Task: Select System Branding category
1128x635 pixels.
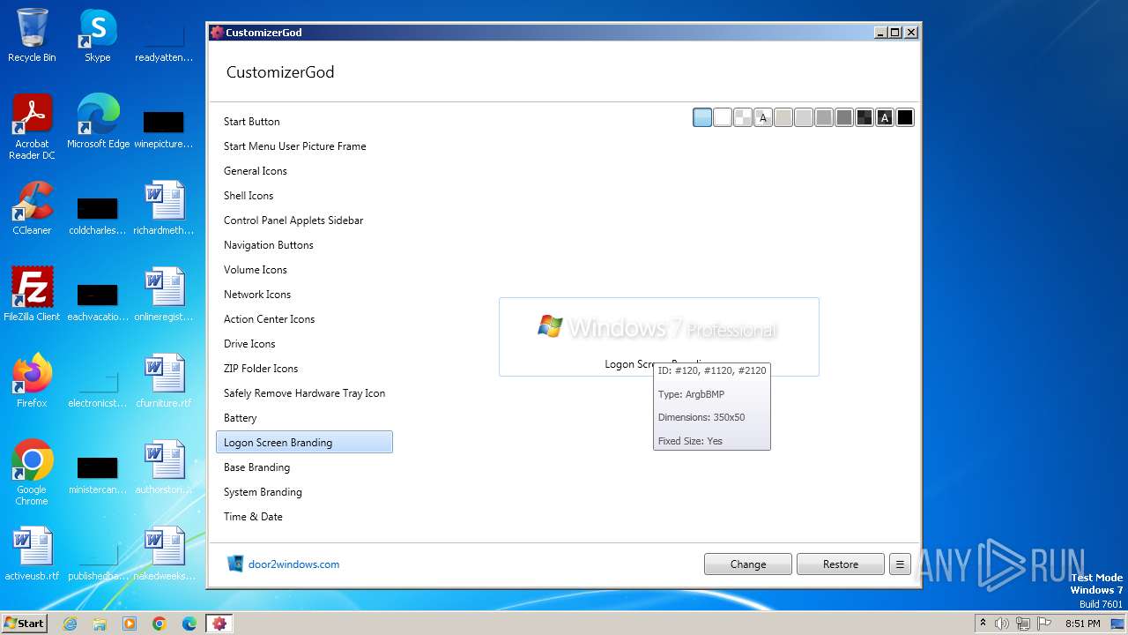Action: (304, 492)
